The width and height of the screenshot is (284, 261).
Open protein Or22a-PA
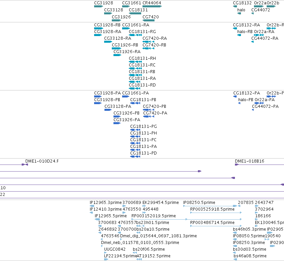pyautogui.click(x=259, y=103)
